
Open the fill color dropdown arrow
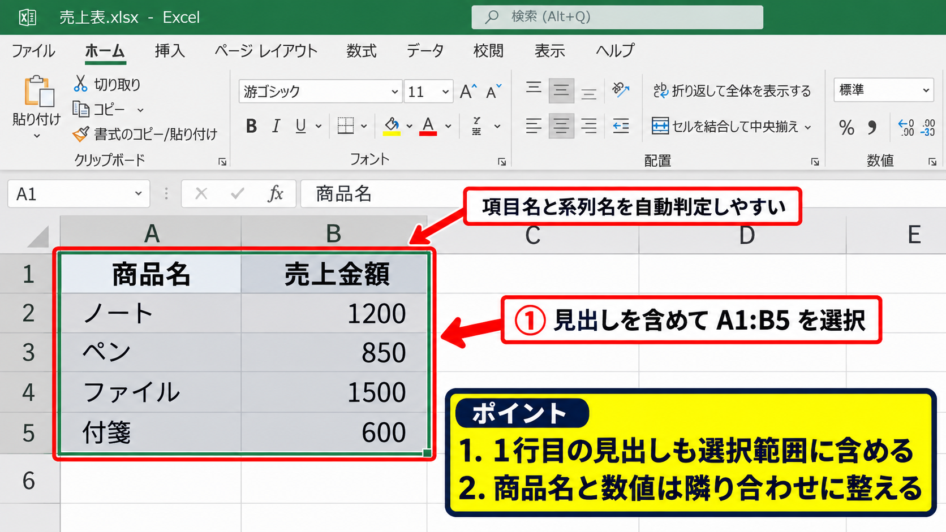click(409, 126)
